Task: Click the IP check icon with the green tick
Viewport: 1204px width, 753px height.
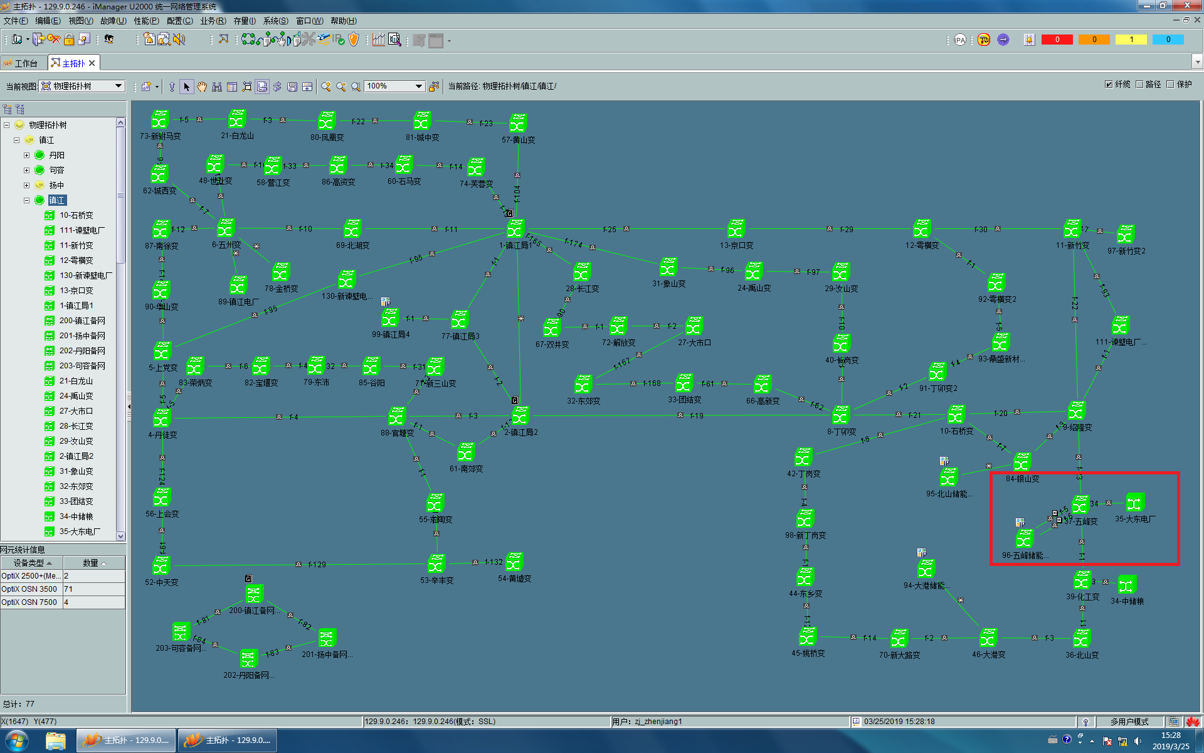Action: [x=339, y=40]
